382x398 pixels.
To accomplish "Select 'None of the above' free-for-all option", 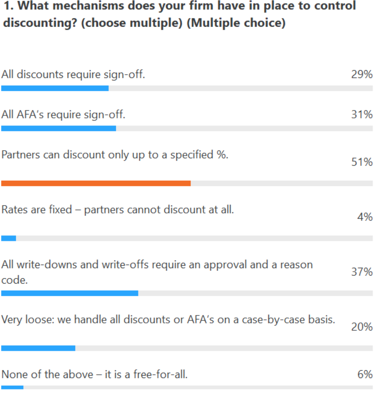I will (x=94, y=374).
